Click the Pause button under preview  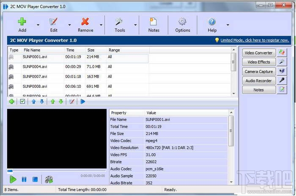click(24, 179)
